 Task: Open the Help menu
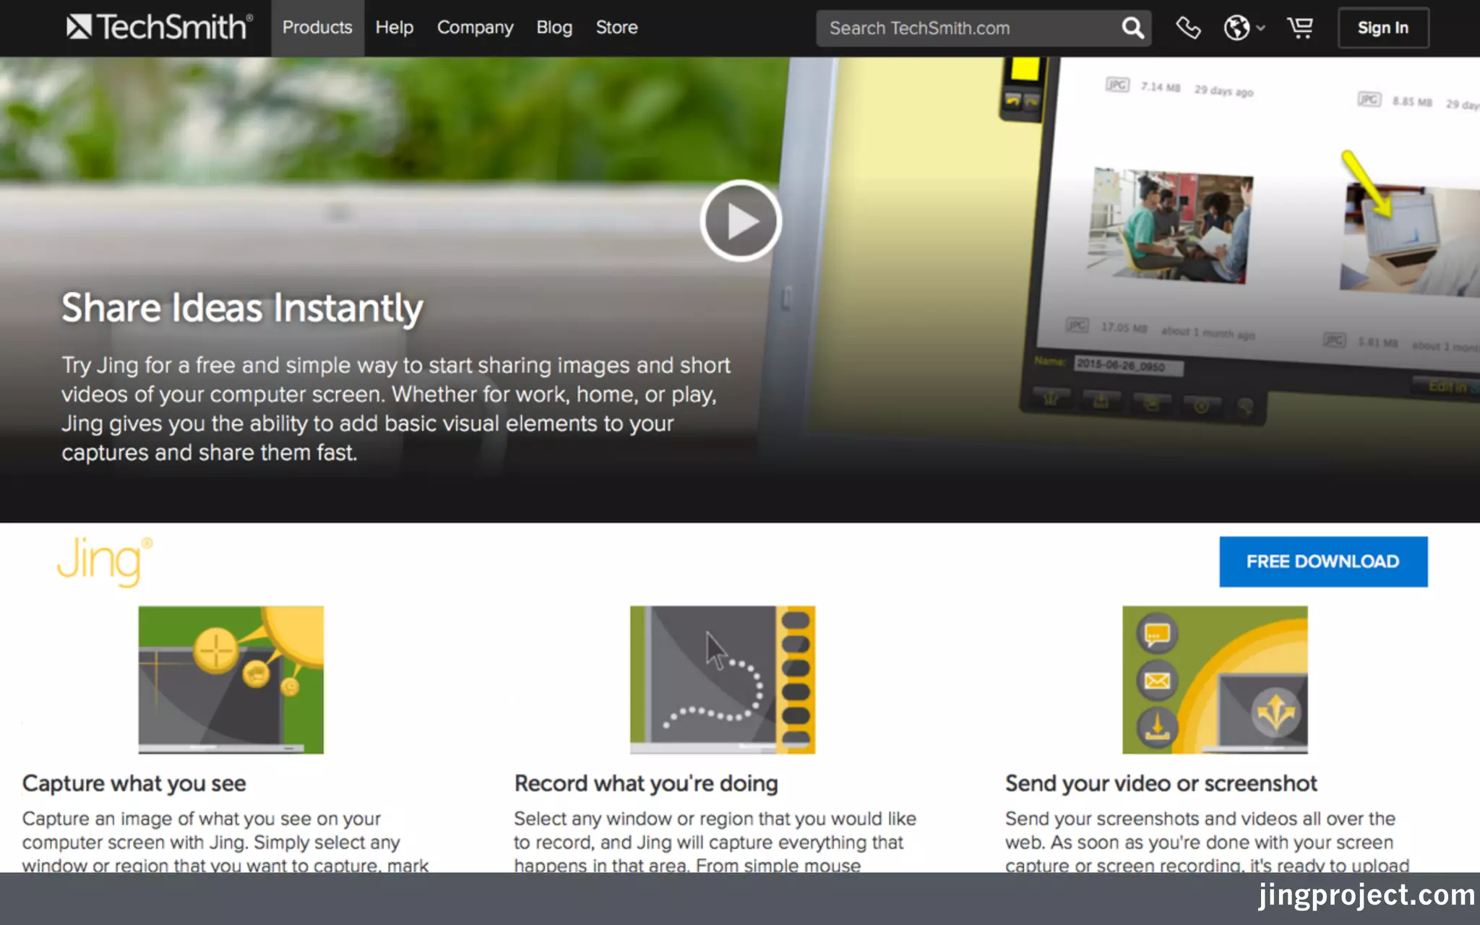395,27
